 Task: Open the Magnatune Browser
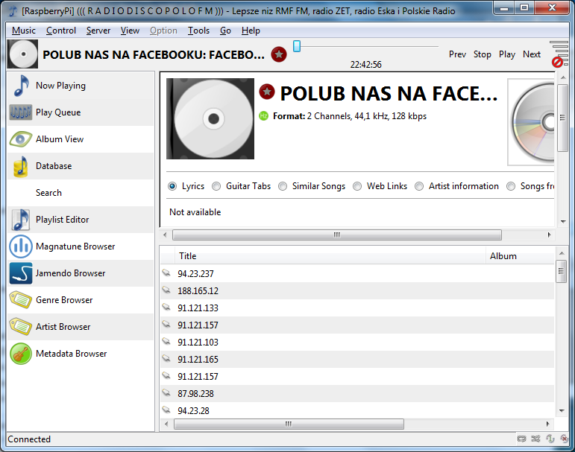coord(81,246)
